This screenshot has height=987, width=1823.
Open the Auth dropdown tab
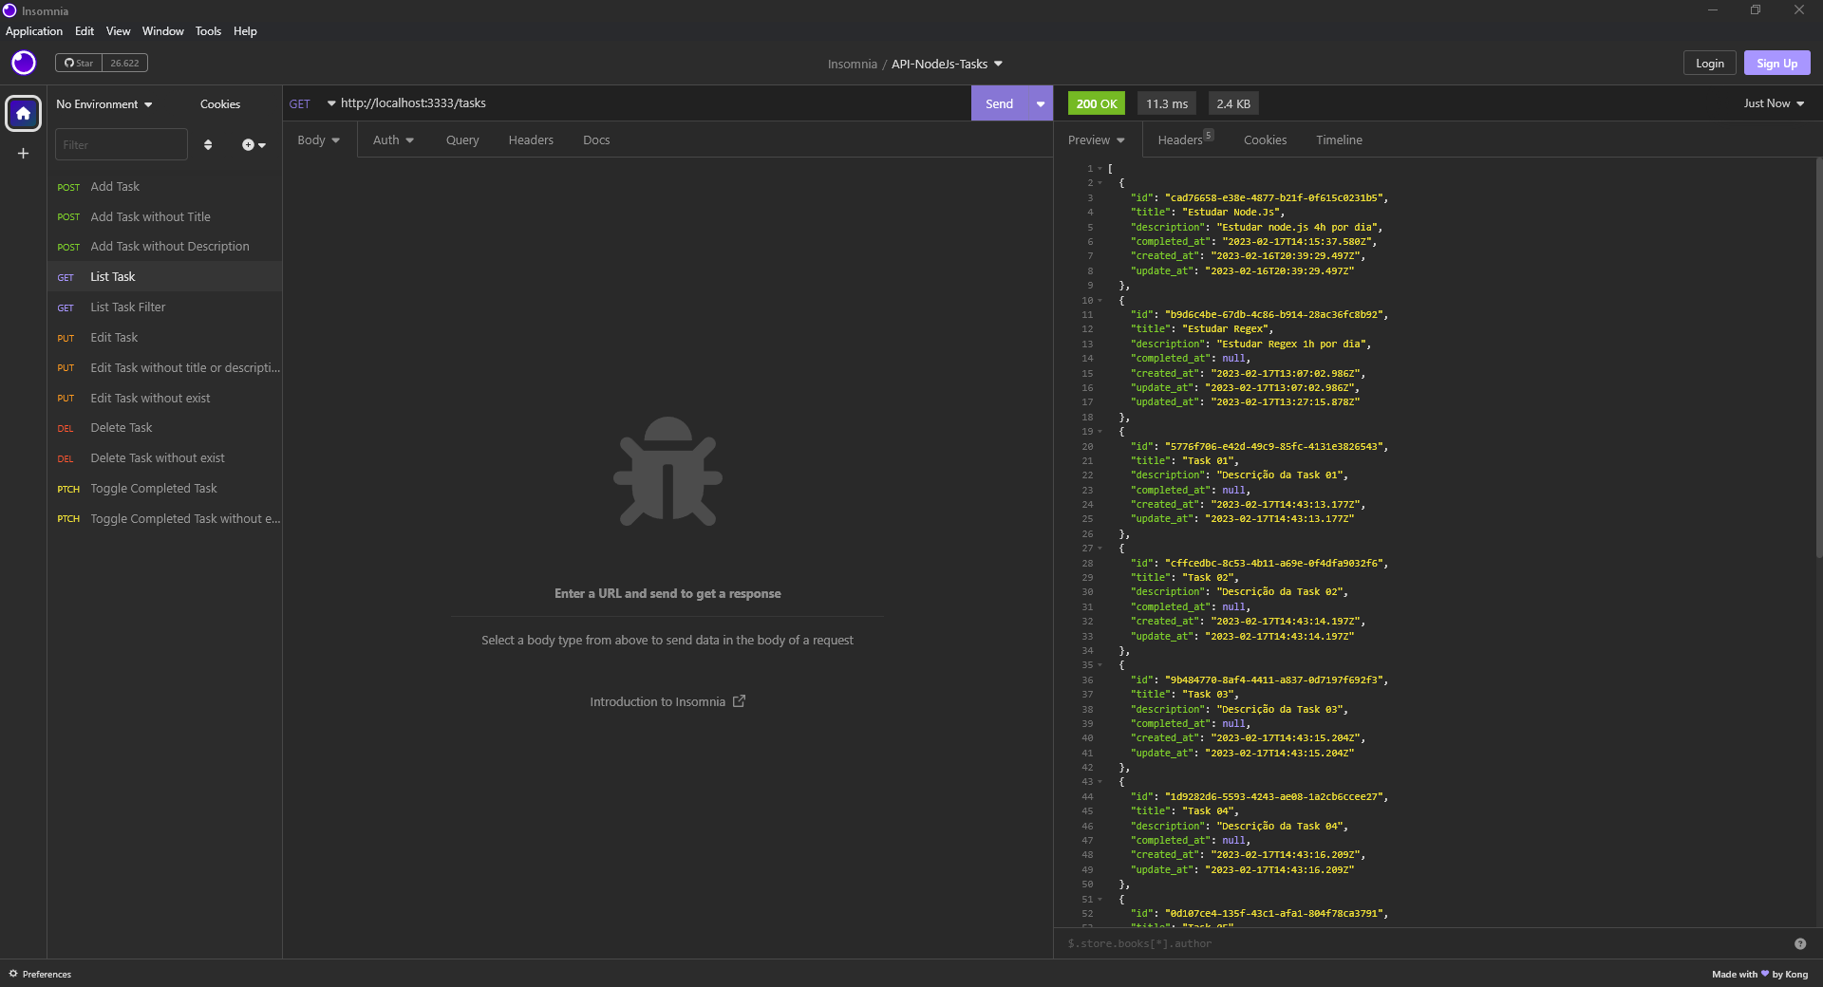coord(393,140)
